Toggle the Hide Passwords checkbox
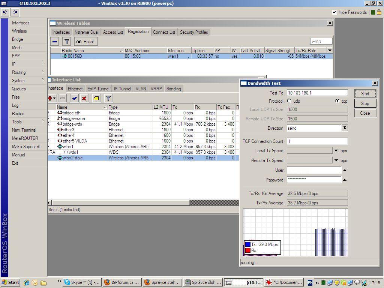The width and height of the screenshot is (384, 288). pos(334,12)
